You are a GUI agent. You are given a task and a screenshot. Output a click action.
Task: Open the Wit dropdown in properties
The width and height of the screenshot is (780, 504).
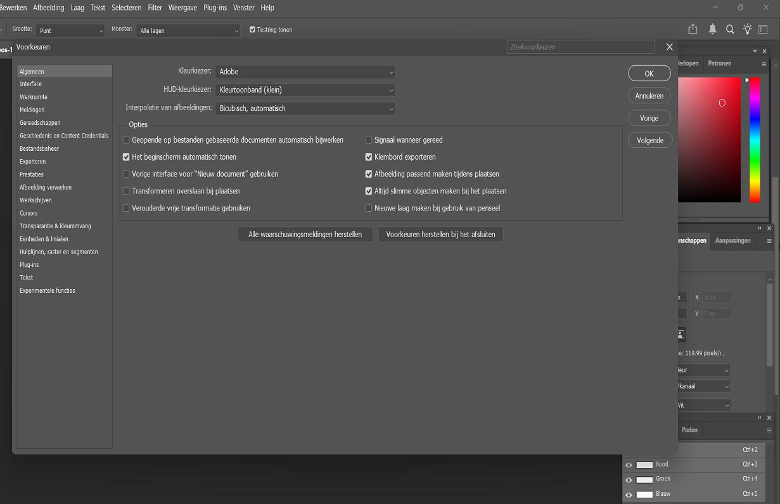[703, 405]
